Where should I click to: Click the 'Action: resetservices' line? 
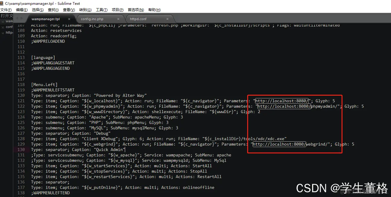point(56,30)
